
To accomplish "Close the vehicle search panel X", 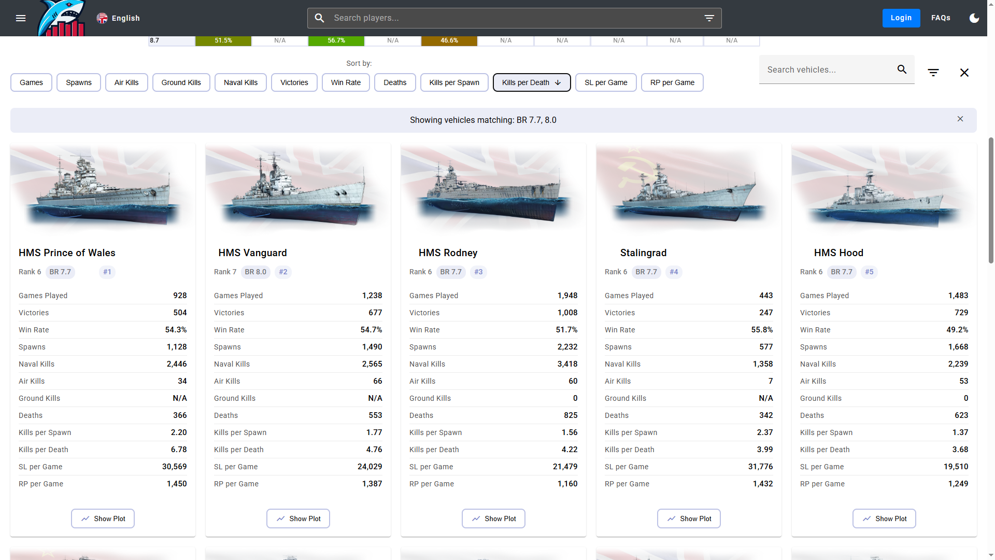I will click(x=964, y=73).
